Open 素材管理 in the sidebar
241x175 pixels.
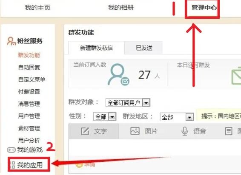click(29, 128)
